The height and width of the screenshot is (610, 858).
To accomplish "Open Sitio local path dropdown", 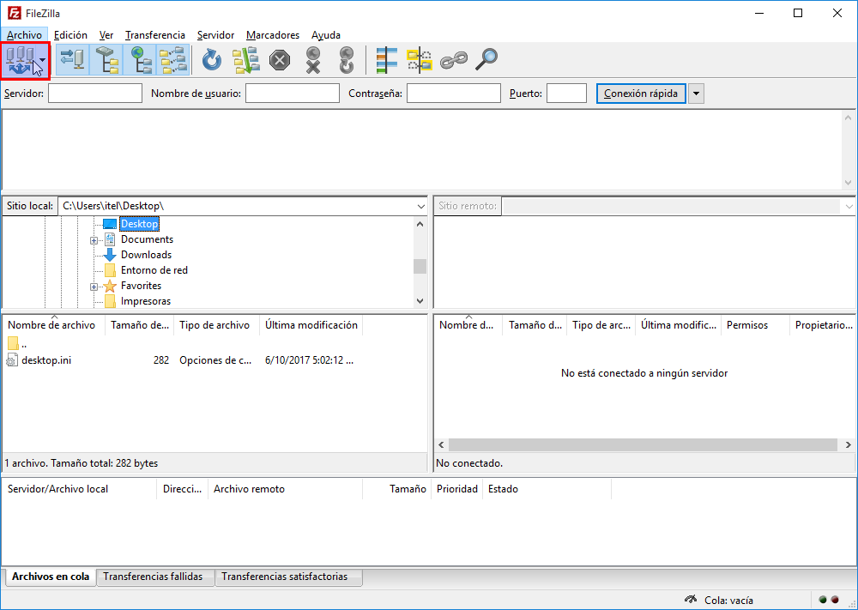I will [420, 206].
